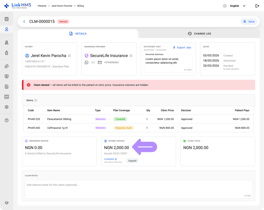Click the Decided date 20/05/2026
Screen dimensions: 264x210
211,66
